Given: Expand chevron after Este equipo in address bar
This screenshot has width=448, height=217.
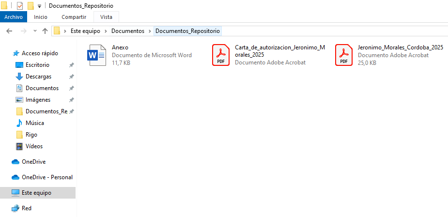Looking at the screenshot, I should [106, 31].
